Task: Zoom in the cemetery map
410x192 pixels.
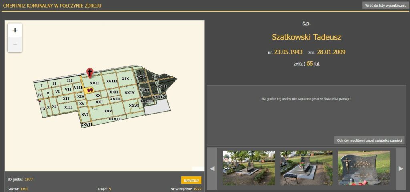Action: point(15,30)
